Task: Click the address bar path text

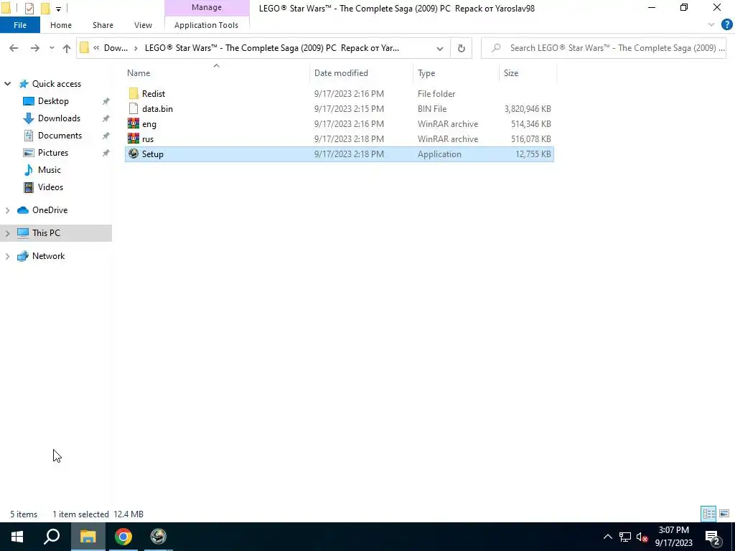Action: coord(272,48)
